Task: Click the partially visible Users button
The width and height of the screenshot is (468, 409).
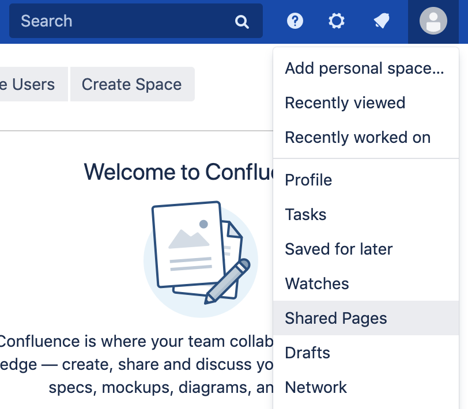Action: (34, 84)
